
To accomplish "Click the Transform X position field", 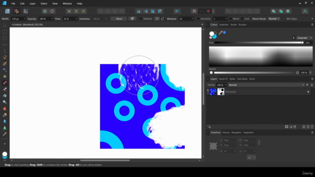I will (x=229, y=140).
